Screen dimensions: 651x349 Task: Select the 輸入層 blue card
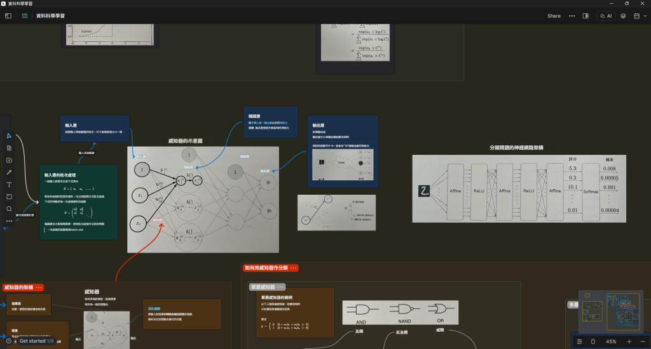pyautogui.click(x=94, y=128)
